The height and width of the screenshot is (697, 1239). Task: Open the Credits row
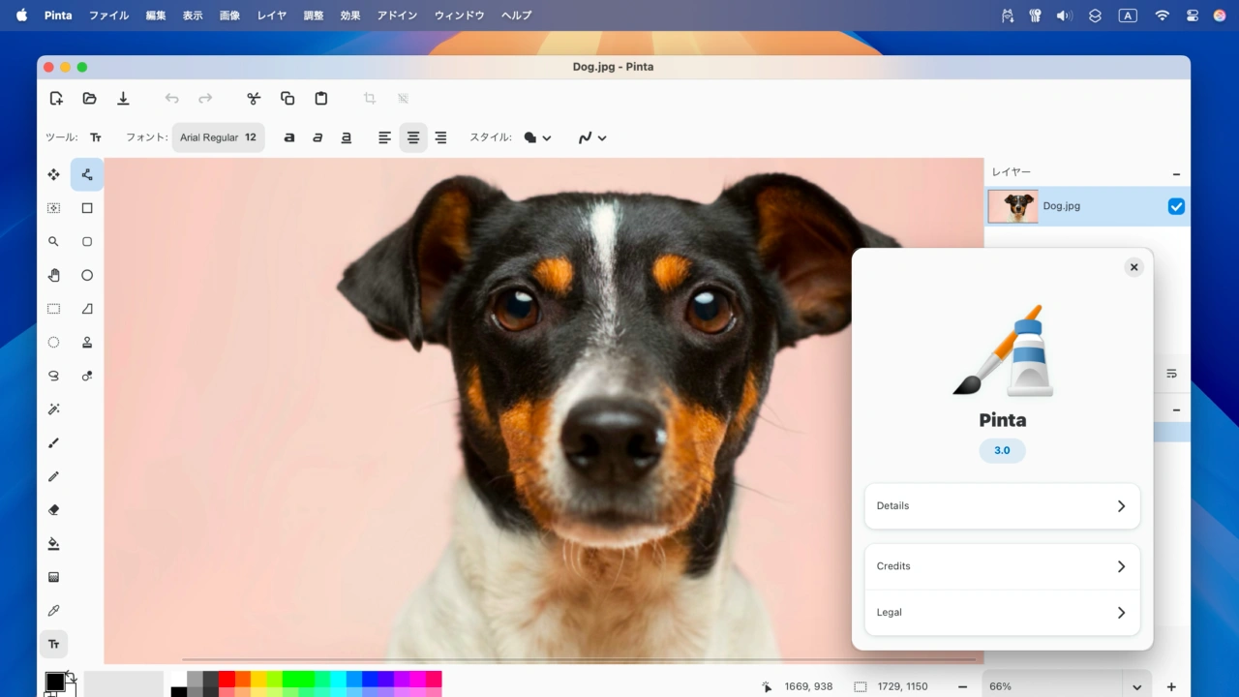1002,566
